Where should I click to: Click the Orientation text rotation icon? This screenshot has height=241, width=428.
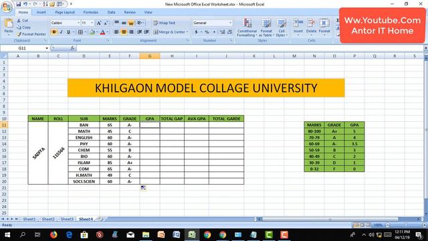(140, 23)
